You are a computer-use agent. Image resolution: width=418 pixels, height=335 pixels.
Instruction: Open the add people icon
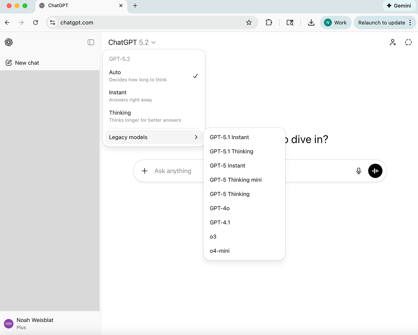click(x=393, y=42)
